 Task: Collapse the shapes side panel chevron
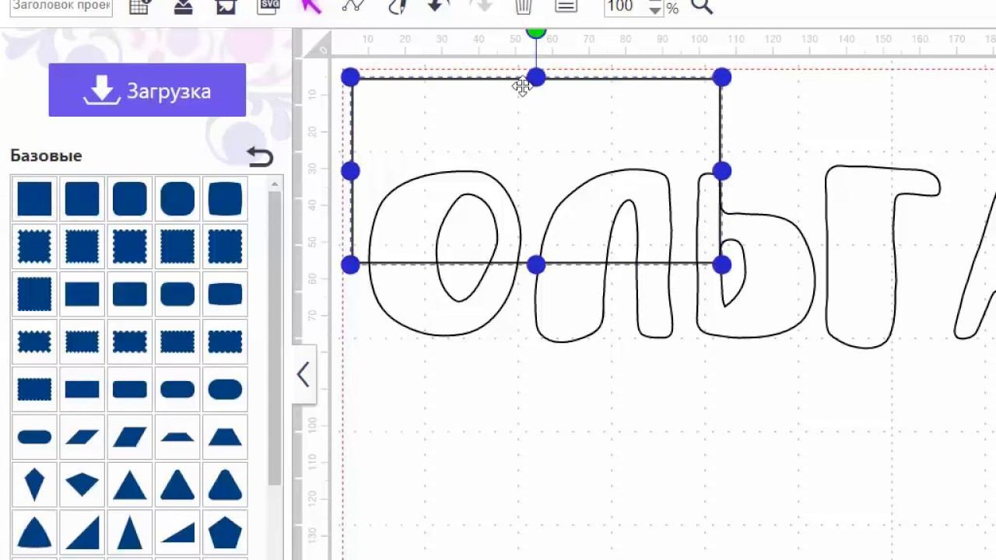point(303,375)
